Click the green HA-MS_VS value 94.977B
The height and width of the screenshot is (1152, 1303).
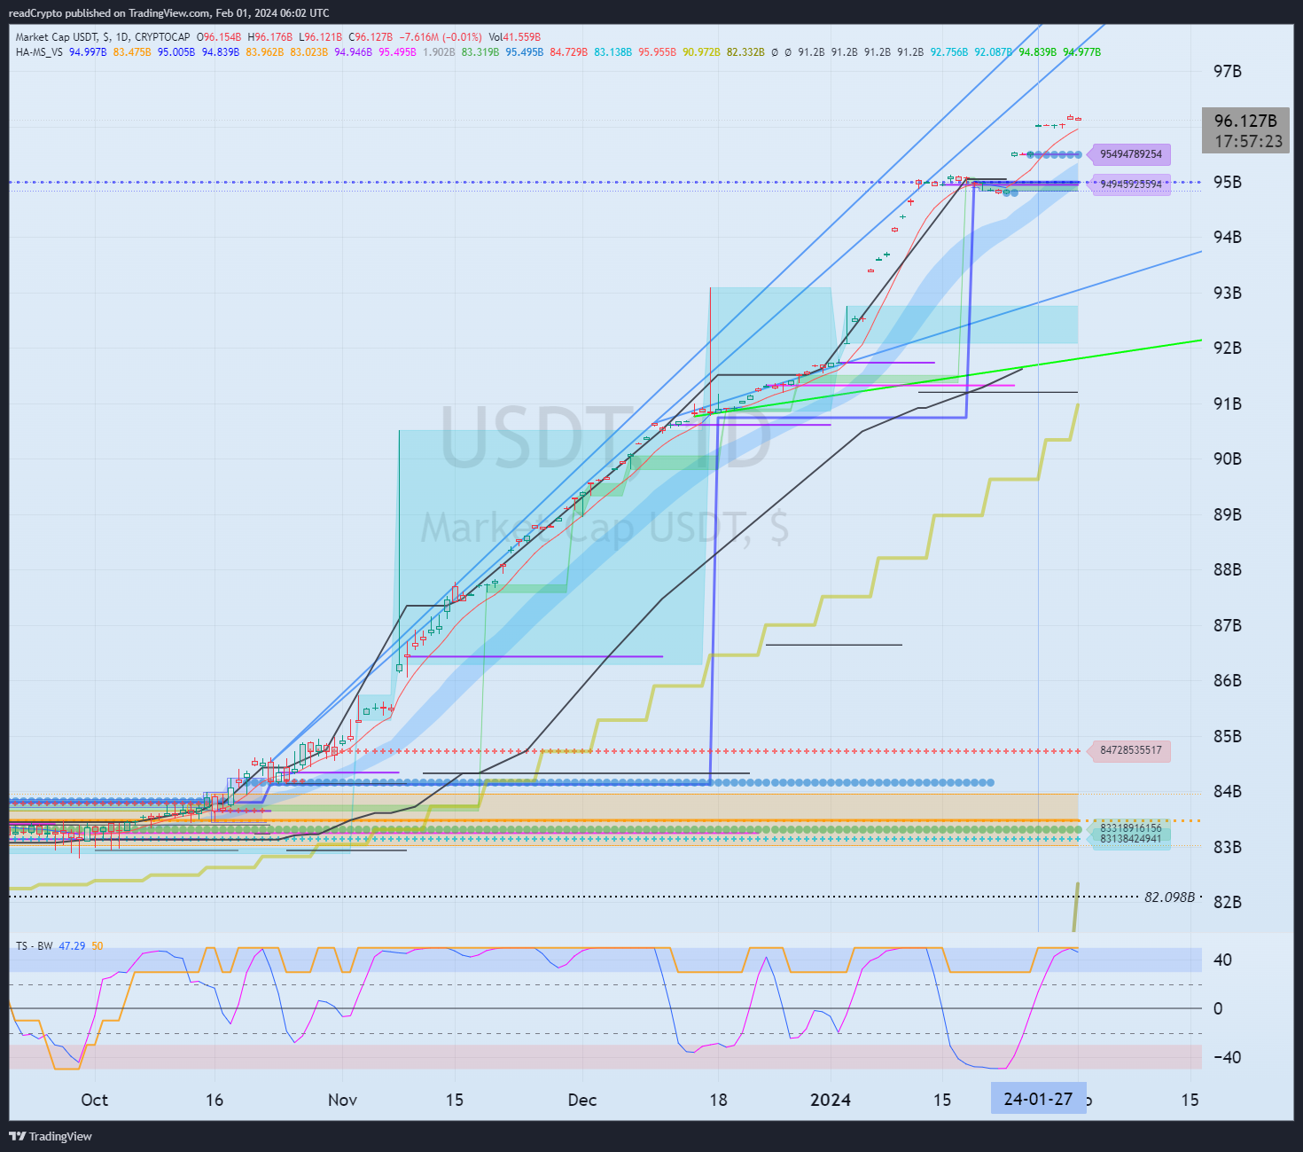1082,52
